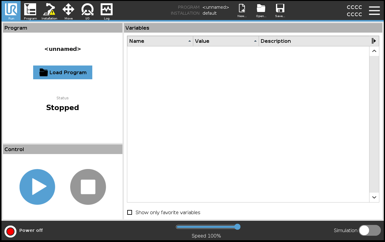Viewport: 385px width, 242px height.
Task: Toggle the Simulation switch
Action: pos(369,230)
